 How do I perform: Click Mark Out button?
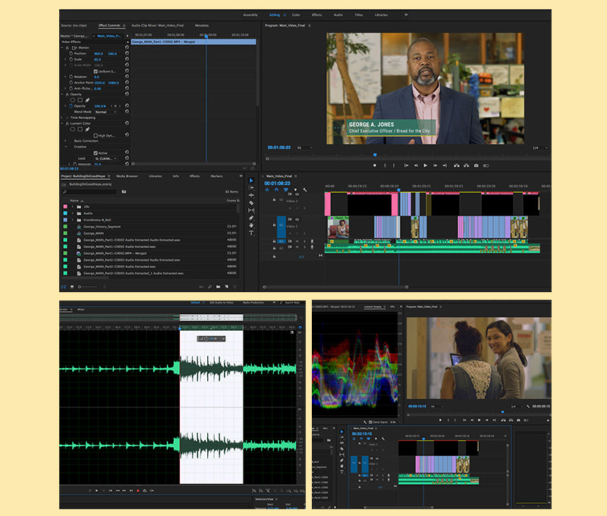(394, 165)
